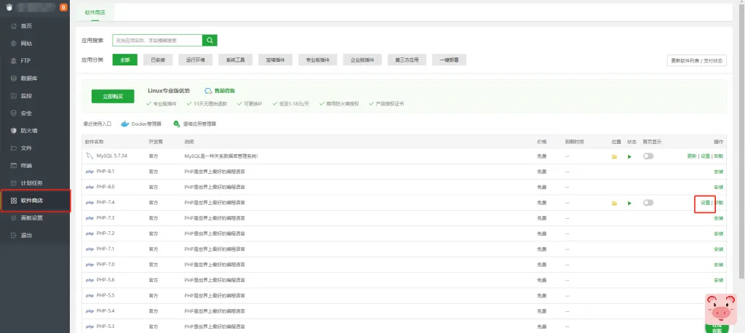Click the PHP-8.0 php logo icon
Image resolution: width=745 pixels, height=333 pixels.
89,187
